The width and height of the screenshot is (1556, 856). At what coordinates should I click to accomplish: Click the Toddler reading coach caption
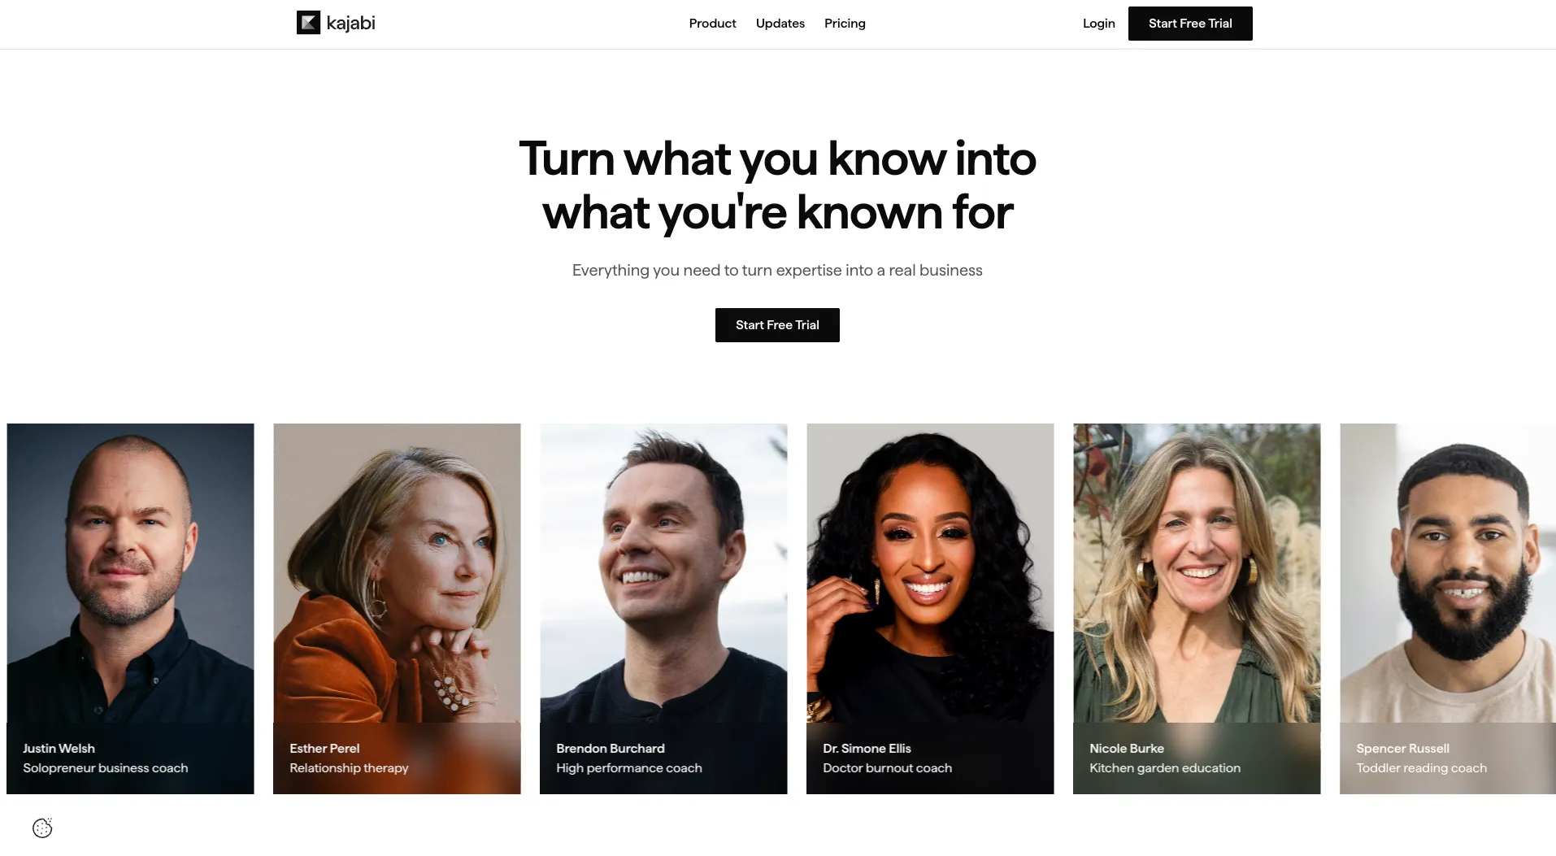pyautogui.click(x=1421, y=768)
